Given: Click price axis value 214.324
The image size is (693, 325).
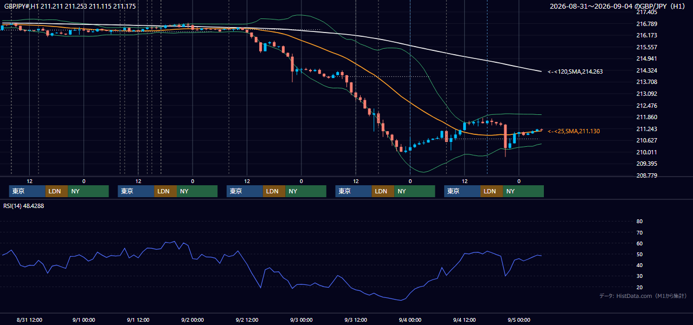Looking at the screenshot, I should tap(646, 70).
